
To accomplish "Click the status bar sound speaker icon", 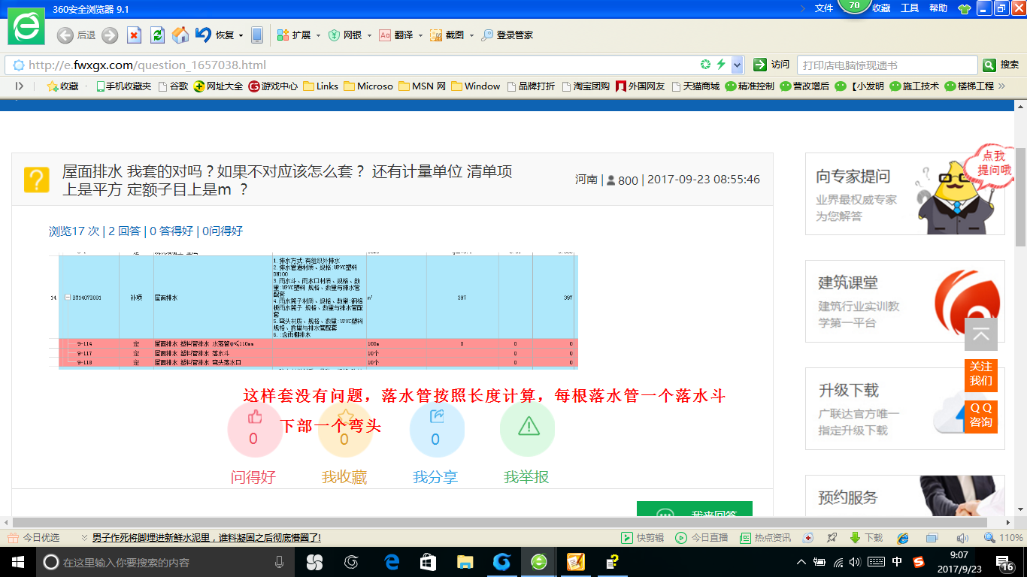I will tap(962, 538).
